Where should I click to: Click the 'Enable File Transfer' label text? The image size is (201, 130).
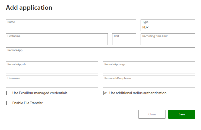tap(27, 103)
